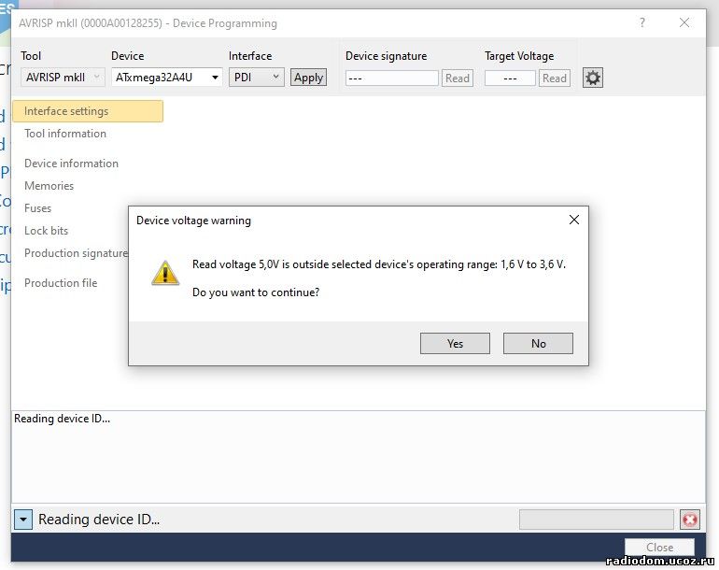Image resolution: width=719 pixels, height=570 pixels.
Task: Click the red cancel operation icon
Action: [690, 520]
